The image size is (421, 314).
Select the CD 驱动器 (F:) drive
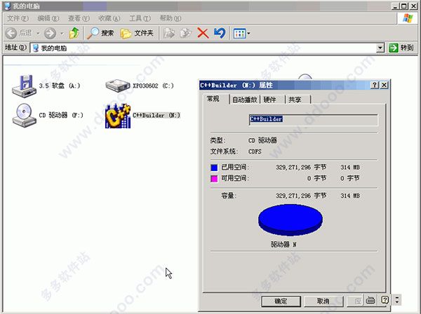tap(48, 116)
